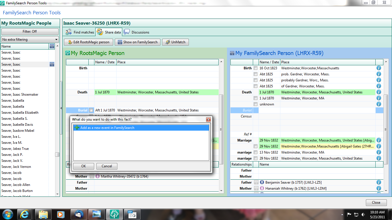Screen dimensions: 392x220
Task: Switch to Find matches tab
Action: click(x=80, y=32)
